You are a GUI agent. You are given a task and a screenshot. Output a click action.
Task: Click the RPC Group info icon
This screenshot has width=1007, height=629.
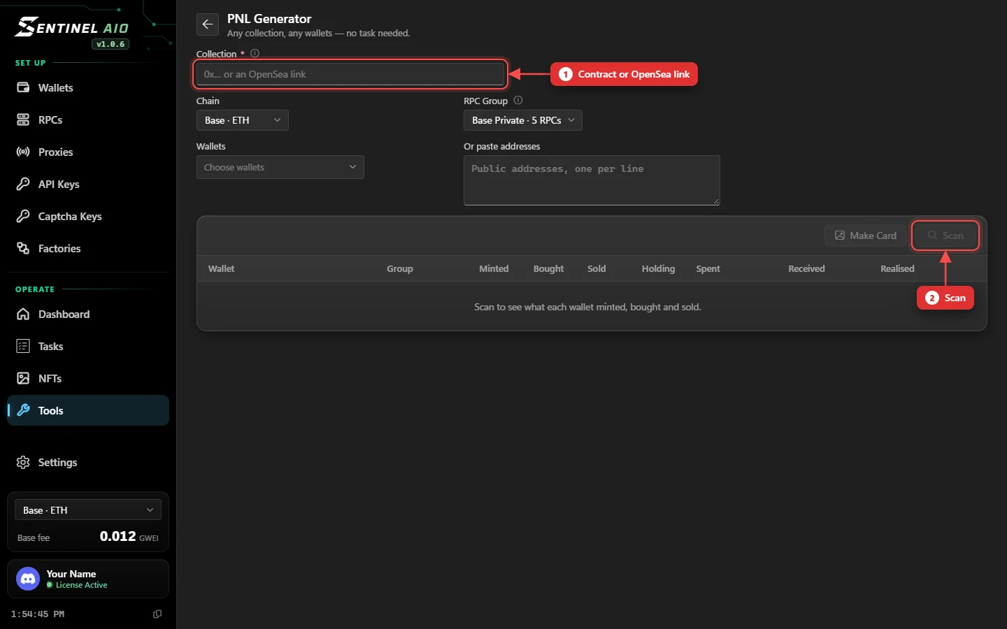pyautogui.click(x=518, y=100)
